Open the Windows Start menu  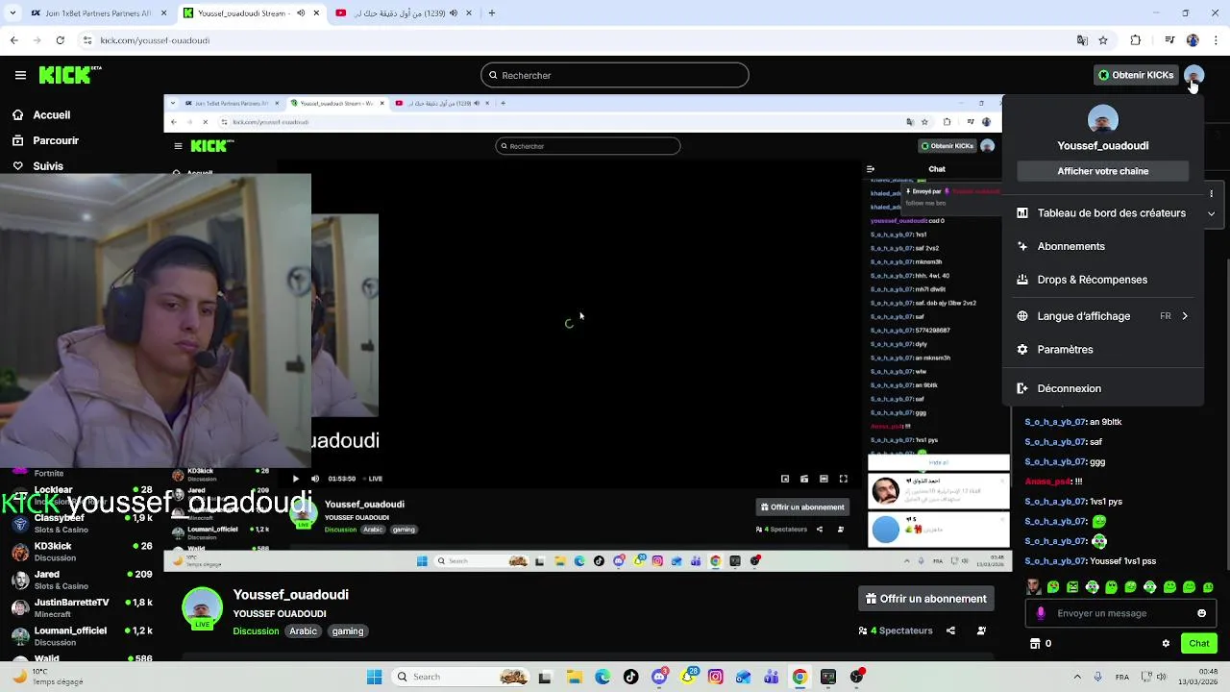pos(374,677)
